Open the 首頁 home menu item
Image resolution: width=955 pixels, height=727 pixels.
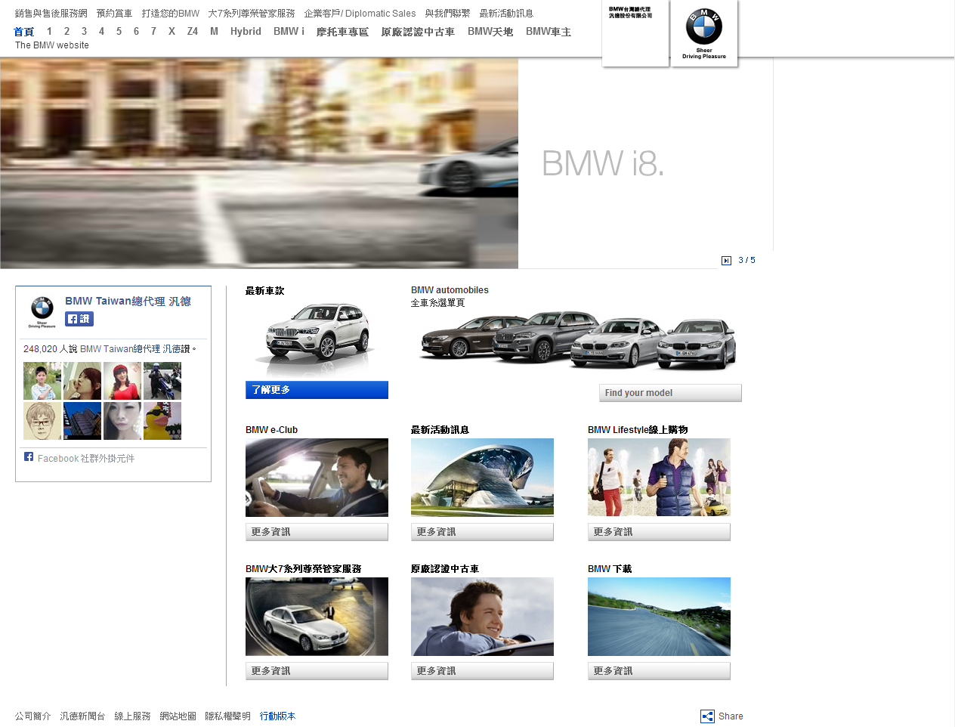click(24, 32)
